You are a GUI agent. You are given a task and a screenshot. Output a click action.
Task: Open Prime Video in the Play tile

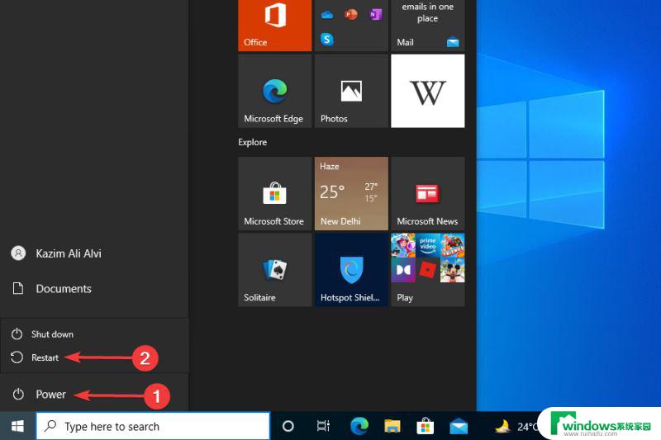tap(428, 245)
